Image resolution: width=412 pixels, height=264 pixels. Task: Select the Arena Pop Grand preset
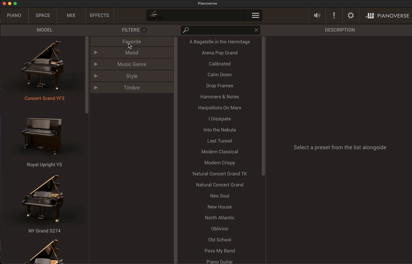(x=220, y=53)
